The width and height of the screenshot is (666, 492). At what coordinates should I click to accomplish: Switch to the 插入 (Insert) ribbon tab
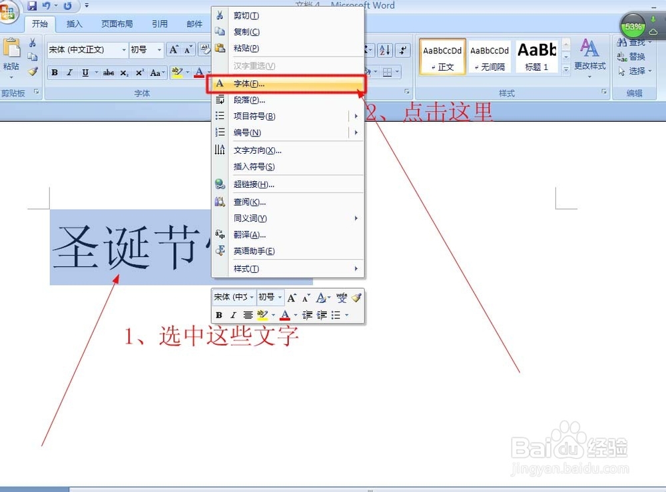coord(74,23)
